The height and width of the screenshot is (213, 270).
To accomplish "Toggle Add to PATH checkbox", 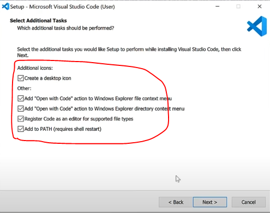I will tap(21, 129).
